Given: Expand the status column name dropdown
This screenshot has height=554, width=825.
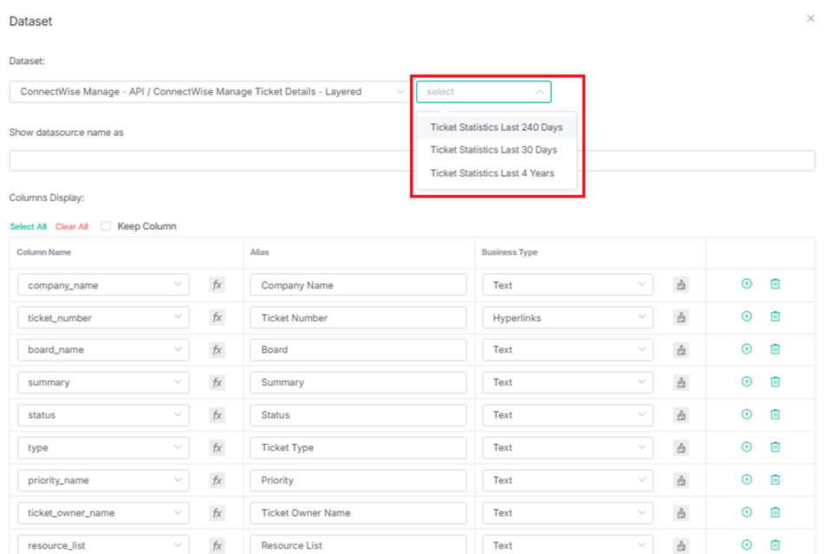Looking at the screenshot, I should click(x=103, y=415).
